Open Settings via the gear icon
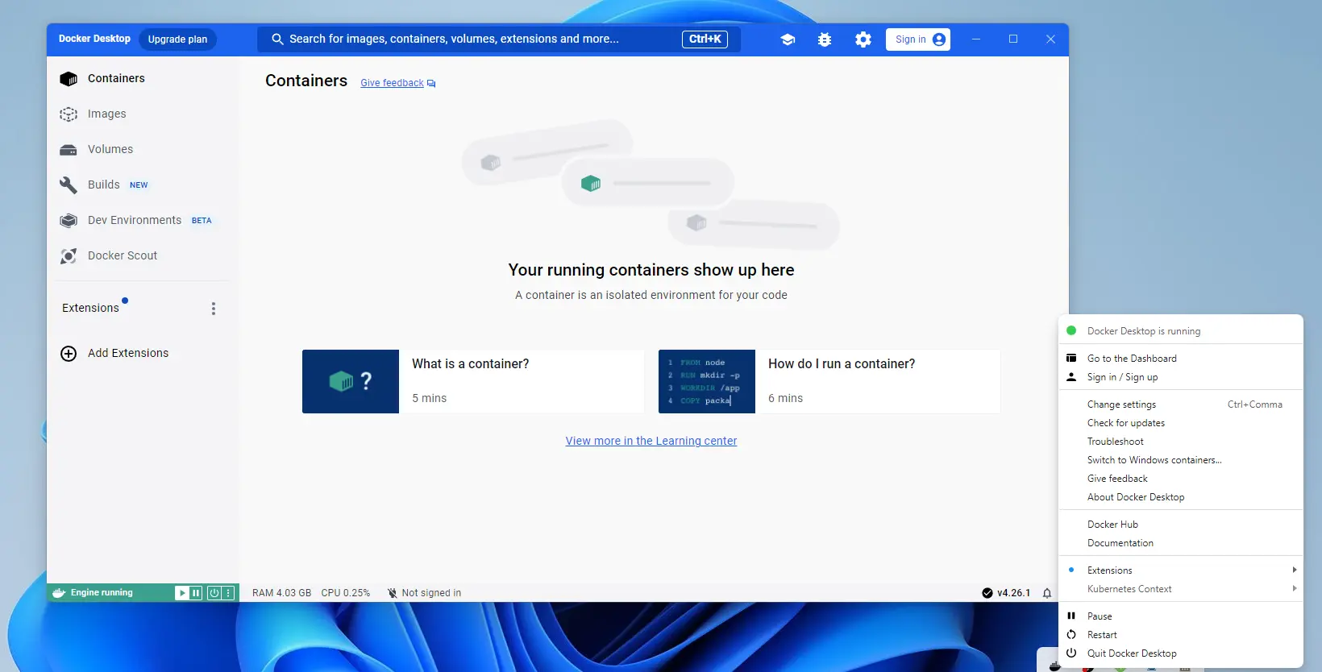1322x672 pixels. (x=863, y=39)
